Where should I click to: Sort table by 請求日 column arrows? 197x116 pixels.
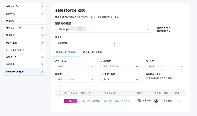point(89,93)
